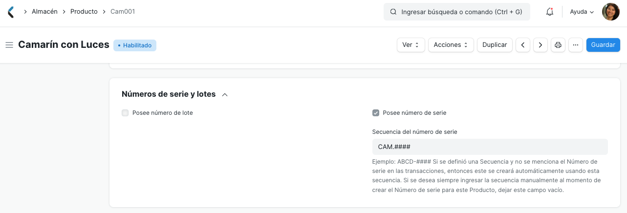Viewport: 627px width, 213px height.
Task: Click the Cam001 breadcrumb
Action: (x=123, y=11)
